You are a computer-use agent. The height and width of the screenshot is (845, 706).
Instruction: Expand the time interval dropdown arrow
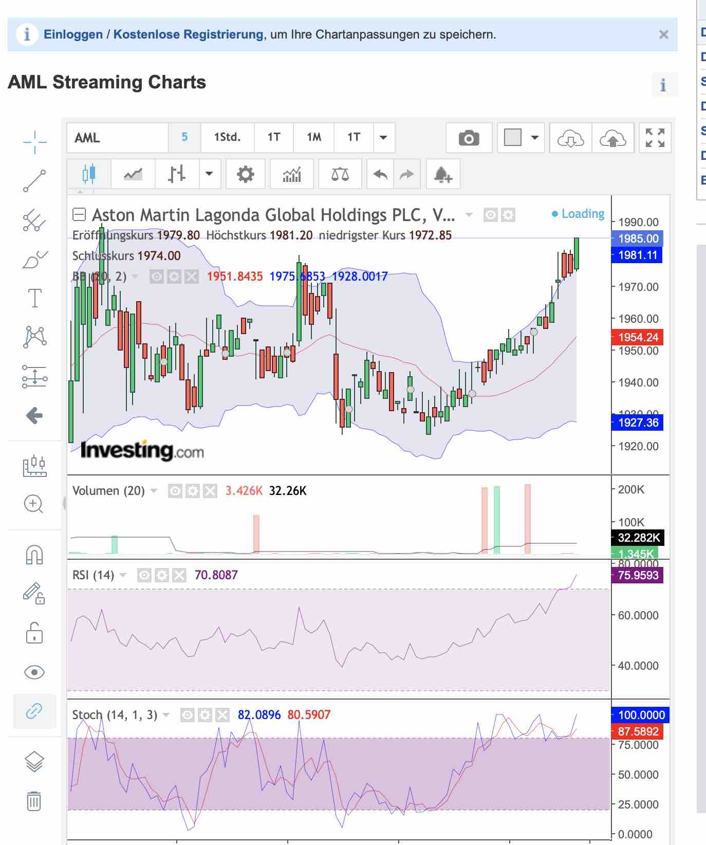383,138
